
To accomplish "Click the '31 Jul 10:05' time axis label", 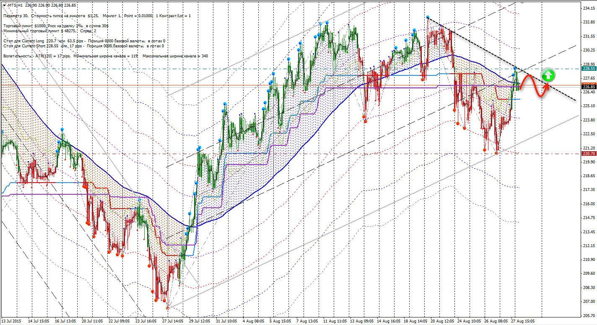I will pos(227,321).
